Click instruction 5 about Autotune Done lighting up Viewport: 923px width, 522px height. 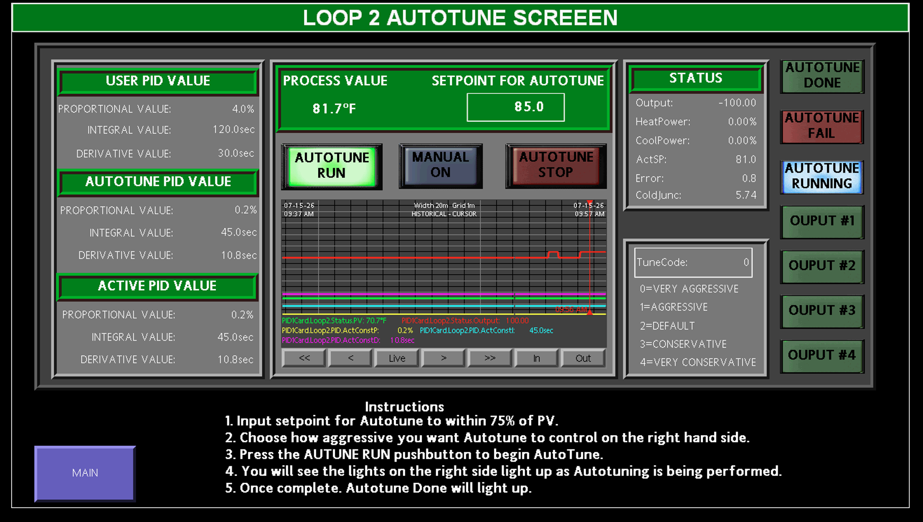[379, 488]
